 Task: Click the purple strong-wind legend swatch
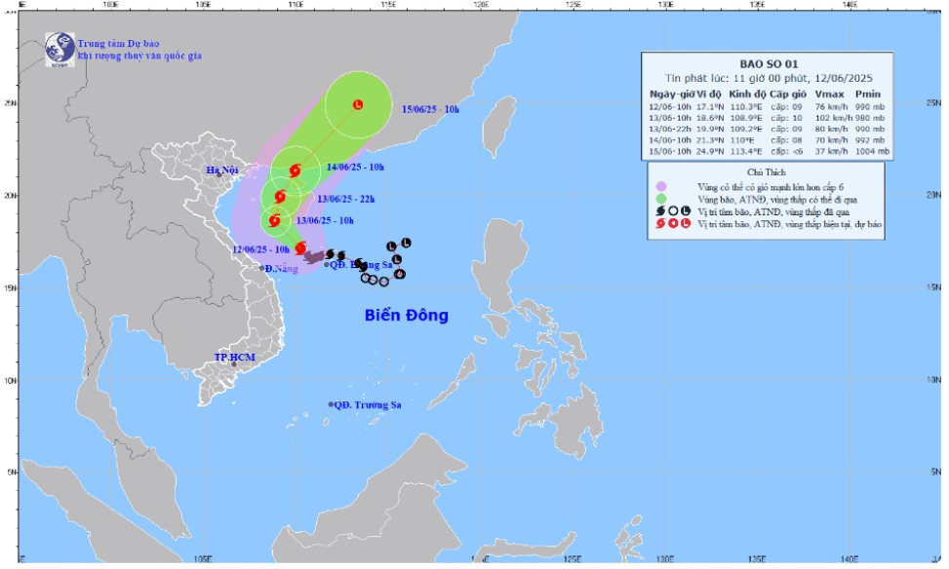click(660, 184)
